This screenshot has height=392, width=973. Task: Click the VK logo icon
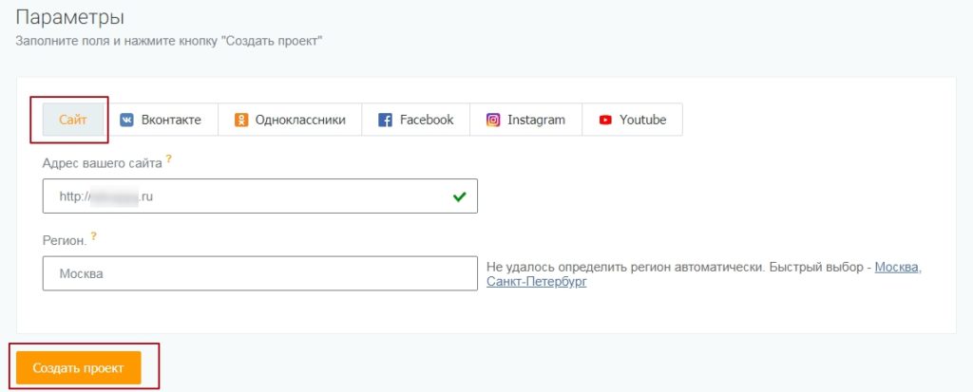126,121
